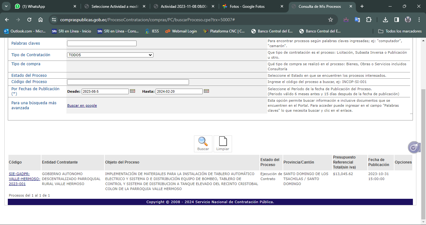
Task: Open the browser Extensions puzzle icon
Action: pyautogui.click(x=369, y=20)
